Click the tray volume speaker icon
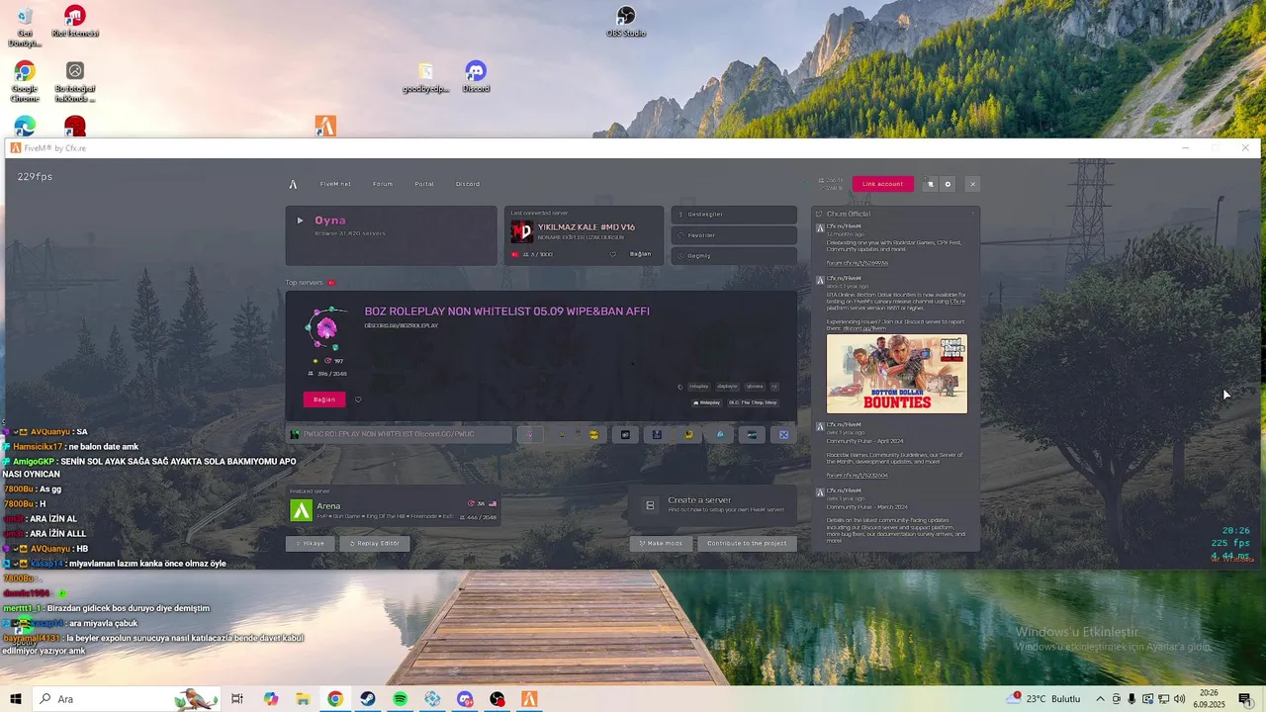1266x712 pixels. (1180, 699)
